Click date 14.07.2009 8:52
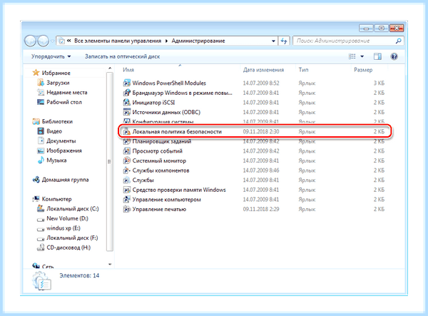Screen dimensions: 428x316 (261, 83)
